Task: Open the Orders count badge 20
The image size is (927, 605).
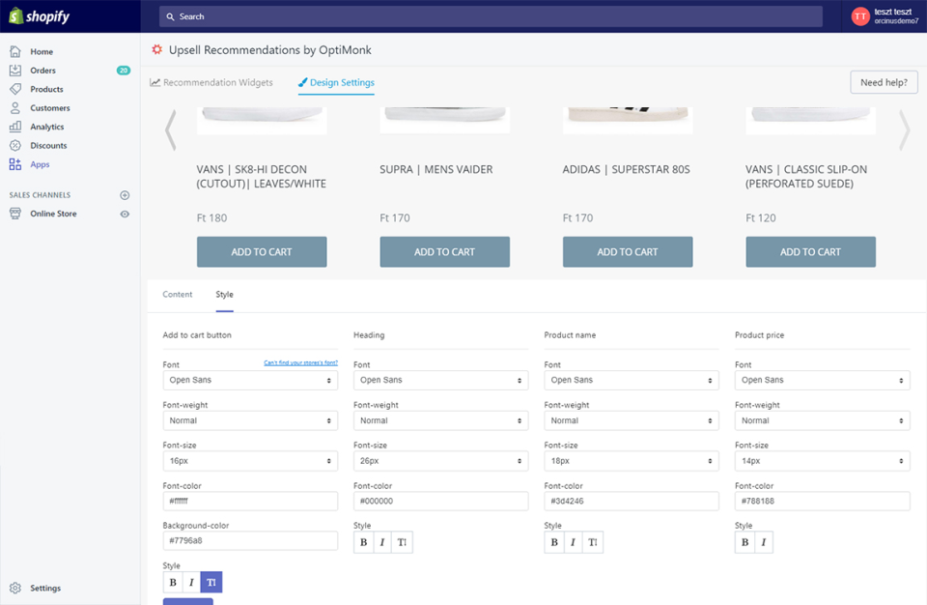Action: [x=124, y=71]
